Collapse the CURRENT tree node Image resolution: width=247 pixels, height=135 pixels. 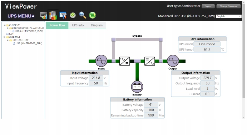coord(5,25)
